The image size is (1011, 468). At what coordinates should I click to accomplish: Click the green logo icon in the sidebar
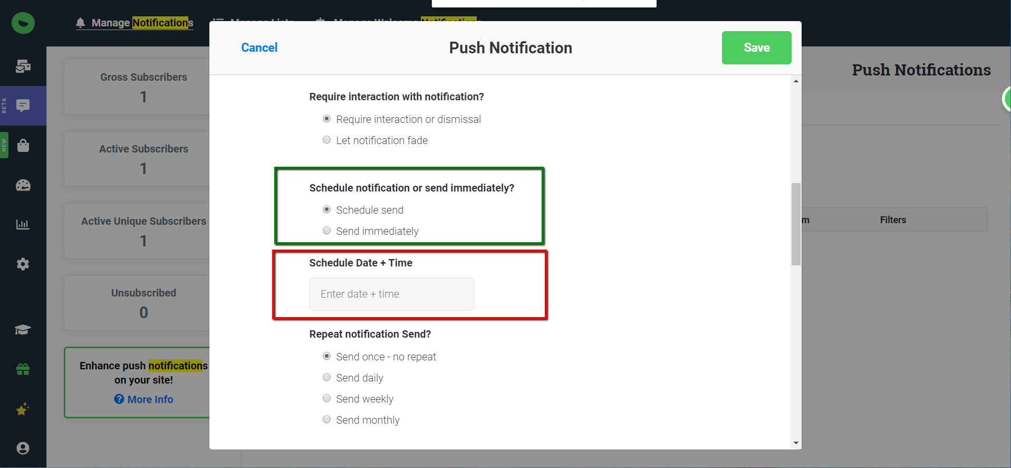23,23
